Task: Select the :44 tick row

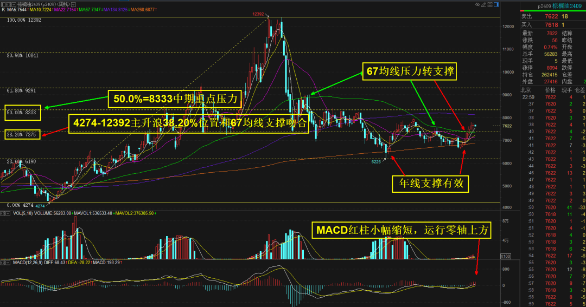Action: (553, 166)
